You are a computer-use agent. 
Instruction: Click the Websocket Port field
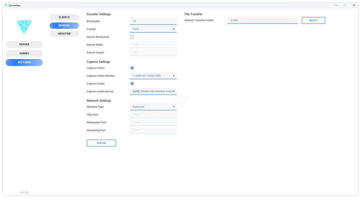click(x=153, y=122)
